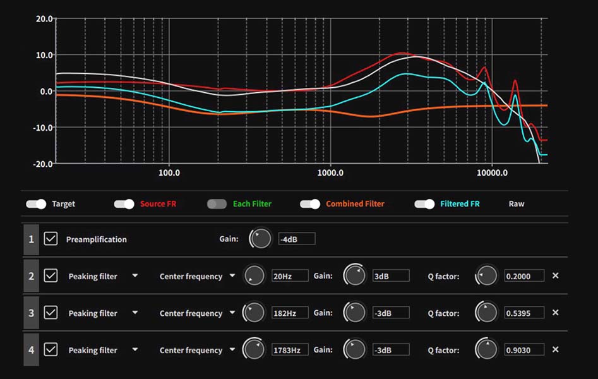Toggle the Source FR curve switch
Viewport: 598px width, 379px height.
[x=124, y=204]
